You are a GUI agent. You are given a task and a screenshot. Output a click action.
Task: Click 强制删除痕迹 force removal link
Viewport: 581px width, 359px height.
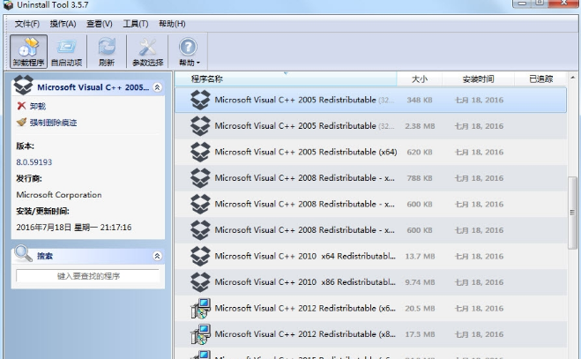pyautogui.click(x=47, y=123)
